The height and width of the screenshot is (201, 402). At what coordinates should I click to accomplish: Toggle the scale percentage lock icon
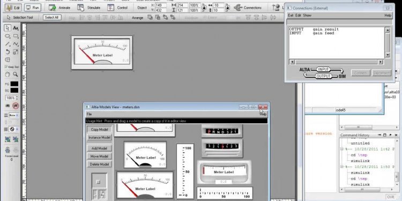pos(204,8)
